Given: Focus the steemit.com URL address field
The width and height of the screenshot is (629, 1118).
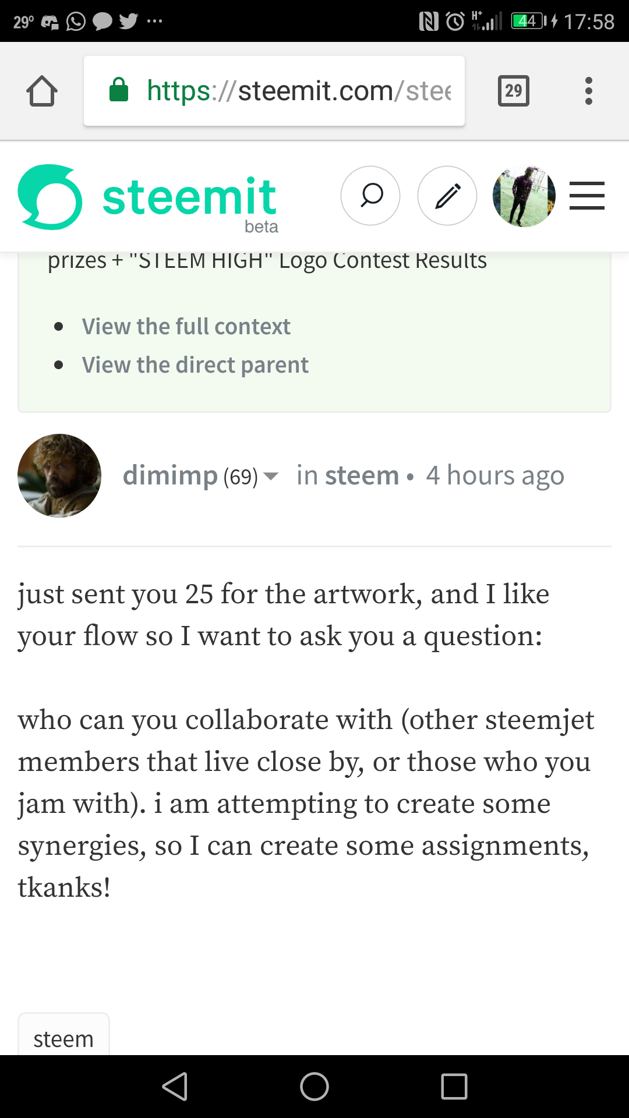Looking at the screenshot, I should click(x=298, y=91).
